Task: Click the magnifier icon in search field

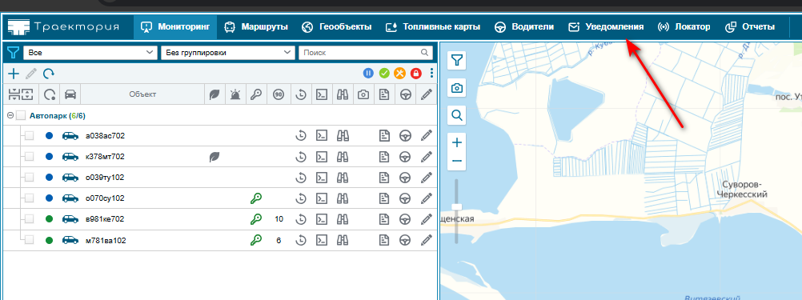Action: [424, 53]
